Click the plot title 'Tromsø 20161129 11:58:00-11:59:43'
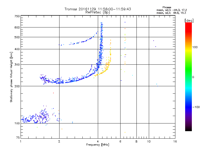The width and height of the screenshot is (206, 154). (x=98, y=9)
